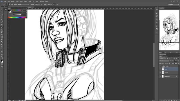Open the Brush panel from options bar
This screenshot has height=101, width=180.
click(12, 4)
